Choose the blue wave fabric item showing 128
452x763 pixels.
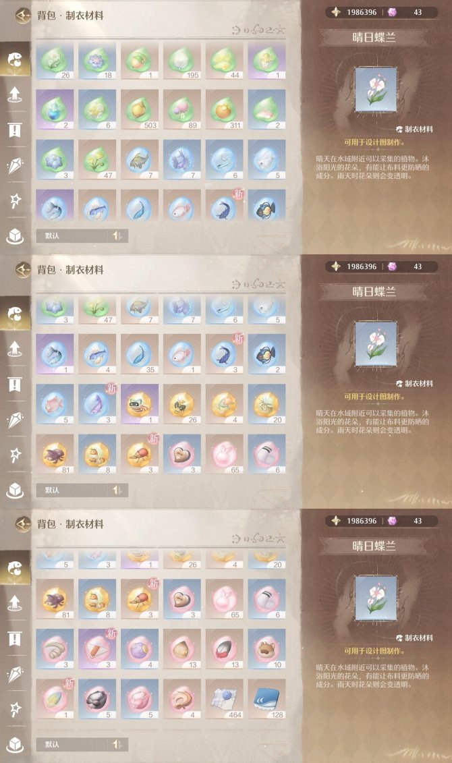[x=266, y=699]
